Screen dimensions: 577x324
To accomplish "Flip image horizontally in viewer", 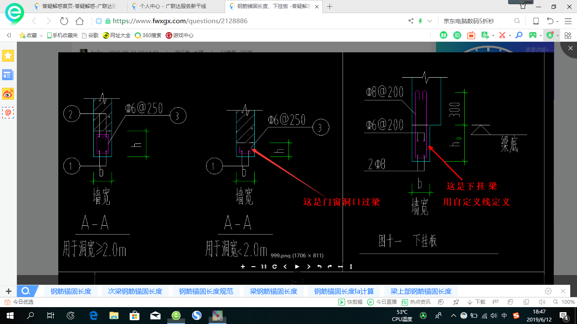I will pyautogui.click(x=340, y=267).
